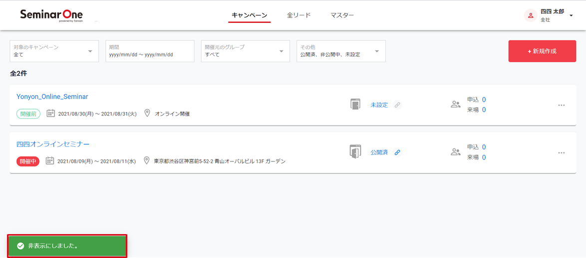This screenshot has width=586, height=258.
Task: Switch to the マスター tab
Action: [342, 15]
